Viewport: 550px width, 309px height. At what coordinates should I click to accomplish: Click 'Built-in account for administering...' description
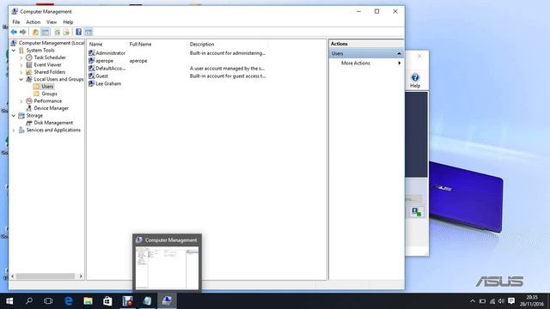point(228,53)
